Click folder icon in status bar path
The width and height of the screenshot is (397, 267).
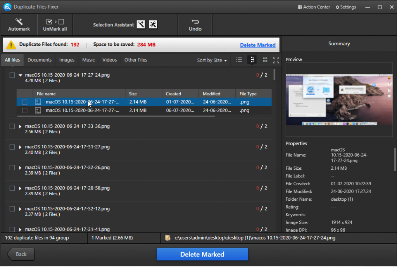167,238
